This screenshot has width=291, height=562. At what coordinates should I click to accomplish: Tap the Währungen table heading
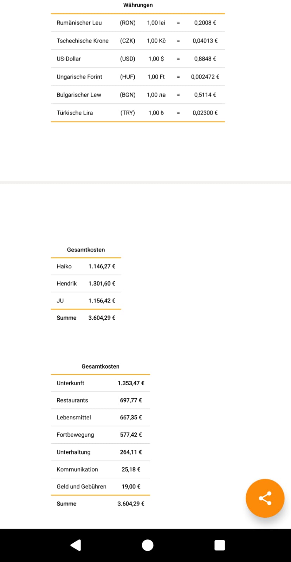click(138, 5)
